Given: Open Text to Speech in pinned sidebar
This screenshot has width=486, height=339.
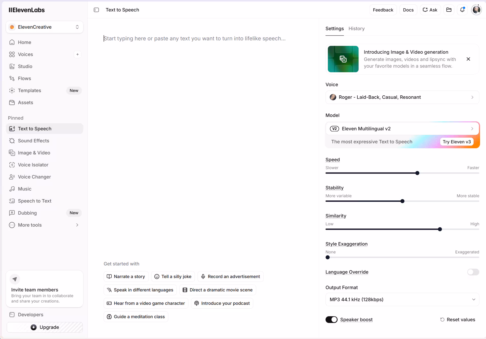Looking at the screenshot, I should [x=45, y=129].
